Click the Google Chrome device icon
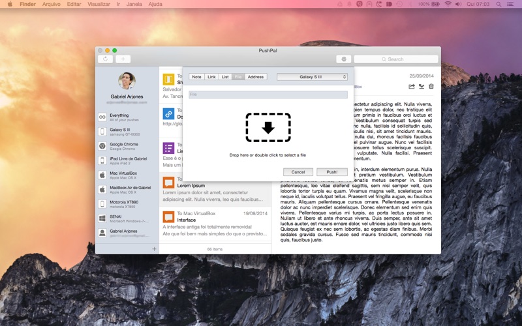Screen dimensions: 522x326 click(x=102, y=146)
